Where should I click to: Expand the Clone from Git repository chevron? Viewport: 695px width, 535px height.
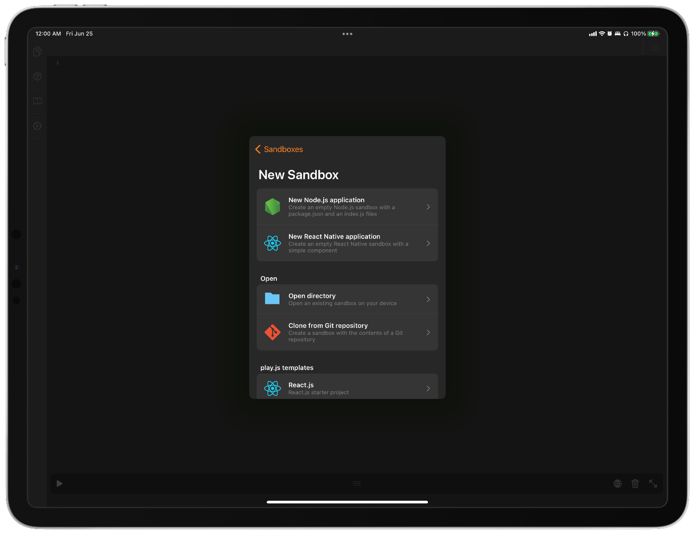point(428,332)
